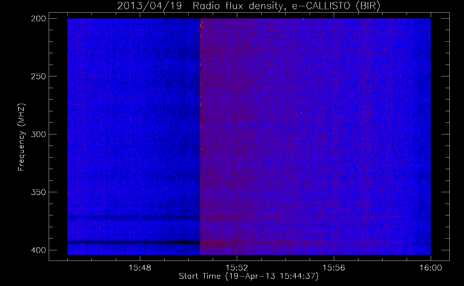Click the 400 frequency tick label

pyautogui.click(x=38, y=250)
